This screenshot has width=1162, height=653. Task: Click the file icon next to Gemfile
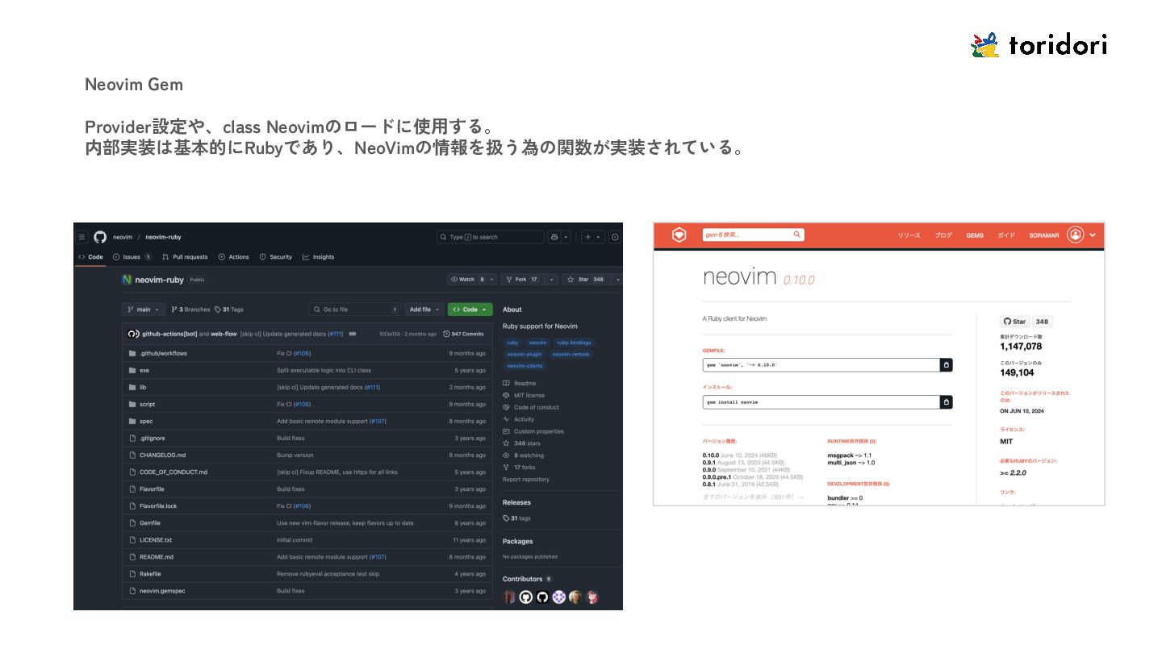[132, 523]
